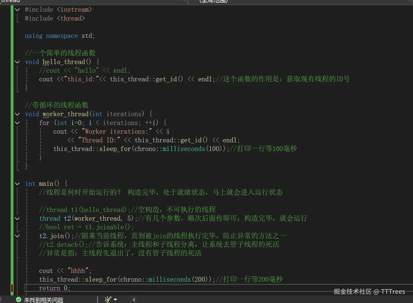Collapse the fold chevron beside t2.join line

(17, 236)
